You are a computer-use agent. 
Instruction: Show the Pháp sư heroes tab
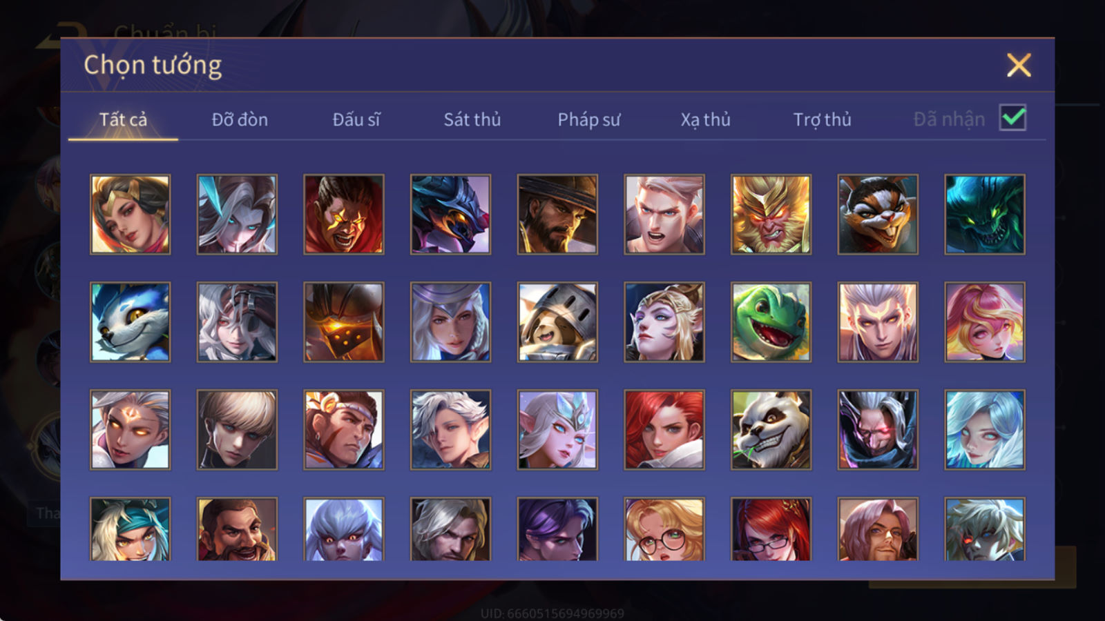point(588,119)
